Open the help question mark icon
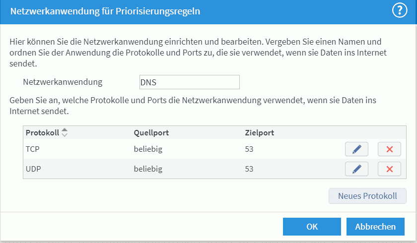 pos(400,10)
